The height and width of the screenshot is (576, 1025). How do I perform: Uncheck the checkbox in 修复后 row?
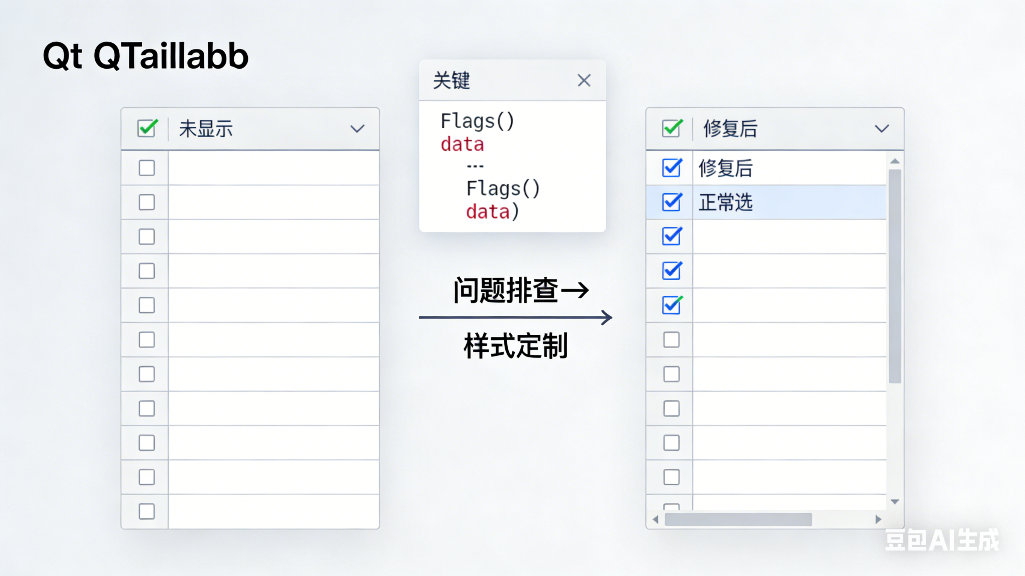672,168
